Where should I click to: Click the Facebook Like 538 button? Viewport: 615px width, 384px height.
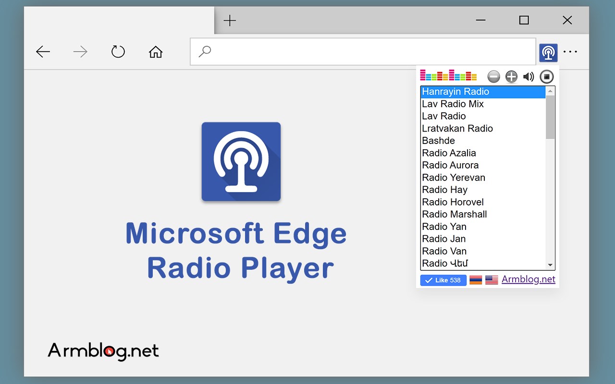tap(443, 280)
